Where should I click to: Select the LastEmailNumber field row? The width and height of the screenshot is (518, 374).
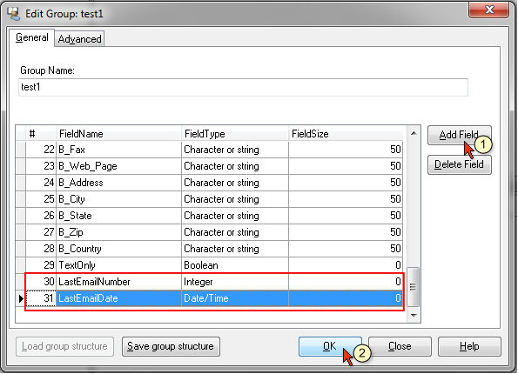click(x=214, y=282)
